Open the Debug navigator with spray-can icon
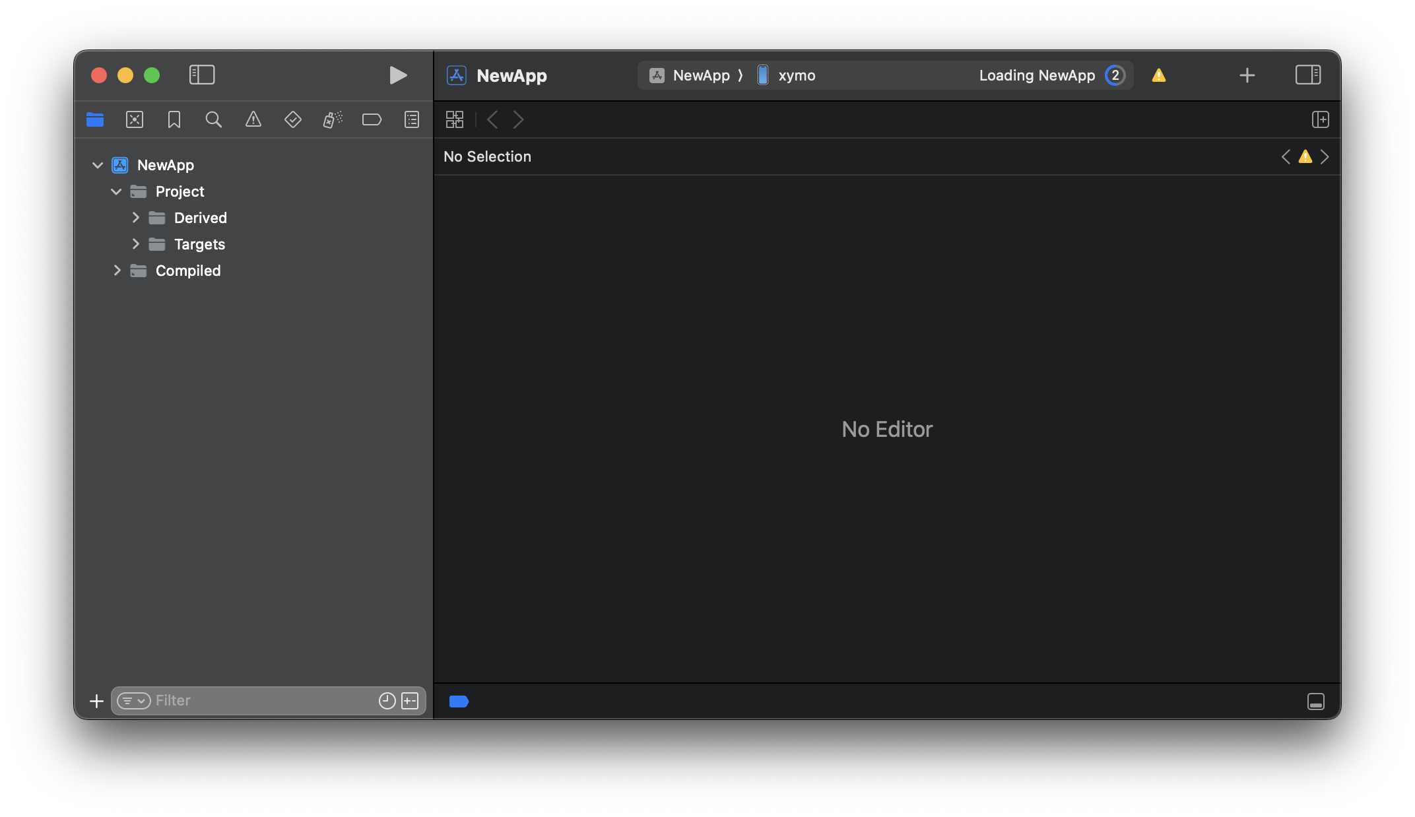 (x=333, y=119)
